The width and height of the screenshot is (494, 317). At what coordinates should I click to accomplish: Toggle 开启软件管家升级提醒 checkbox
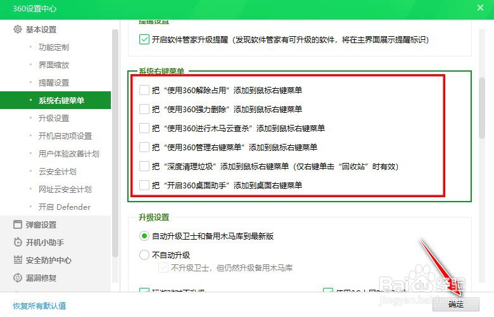(x=144, y=39)
